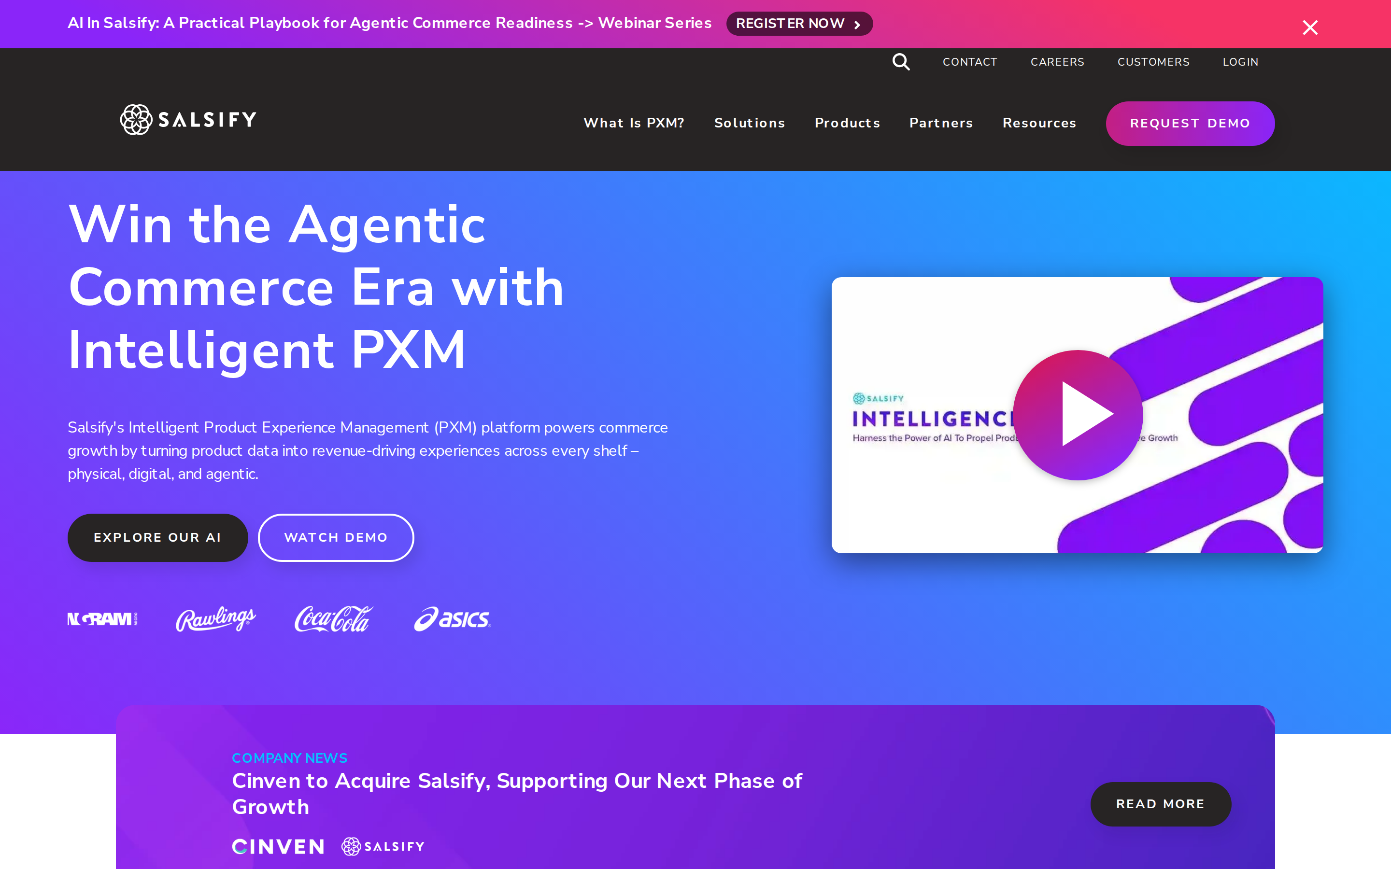
Task: Click the ASICS customer logo
Action: (453, 619)
